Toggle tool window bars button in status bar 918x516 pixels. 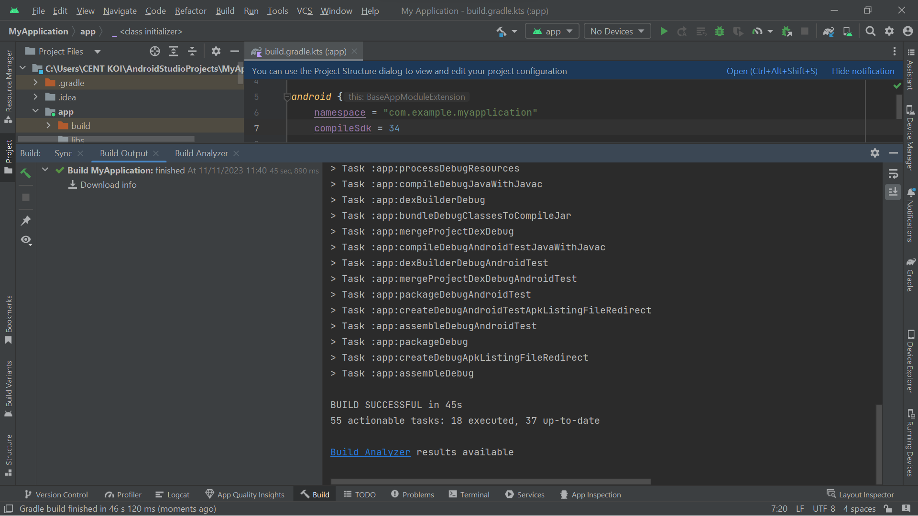coord(9,509)
